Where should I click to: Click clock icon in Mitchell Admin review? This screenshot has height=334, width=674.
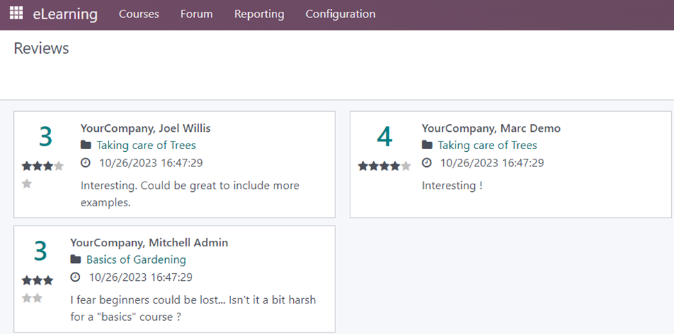(x=75, y=277)
